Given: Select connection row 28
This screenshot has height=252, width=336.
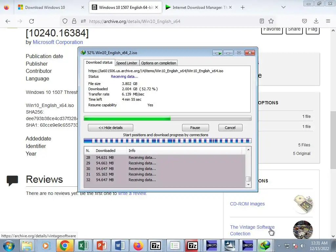Looking at the screenshot, I should click(x=165, y=157).
